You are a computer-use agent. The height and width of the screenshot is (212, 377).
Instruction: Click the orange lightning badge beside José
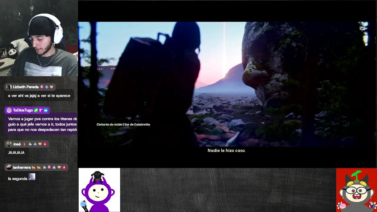pyautogui.click(x=24, y=144)
